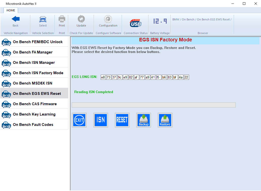This screenshot has width=261, height=191.
Task: Click the Backup drive icon
Action: (144, 120)
